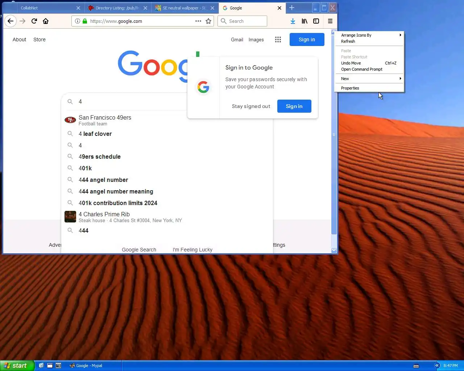Open the Images link
The width and height of the screenshot is (464, 371).
(x=256, y=40)
